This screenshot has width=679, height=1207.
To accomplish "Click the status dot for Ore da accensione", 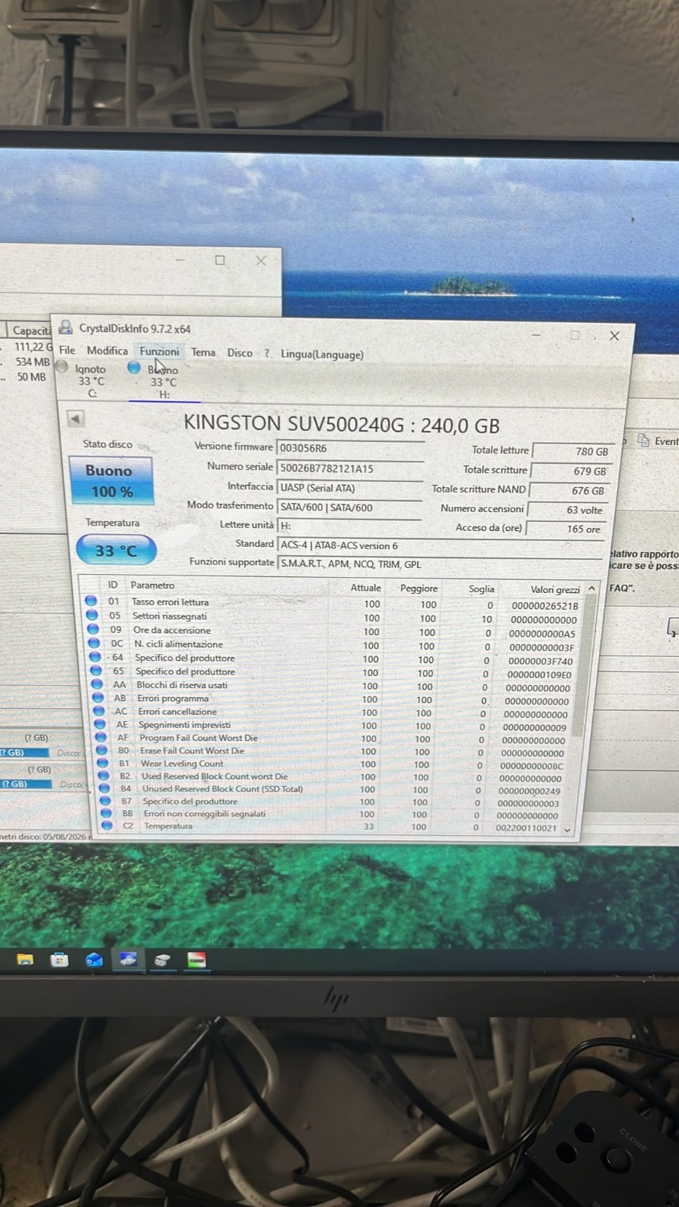I will [93, 629].
